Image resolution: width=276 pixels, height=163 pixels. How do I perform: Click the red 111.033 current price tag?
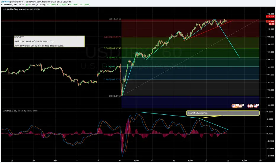[271, 21]
